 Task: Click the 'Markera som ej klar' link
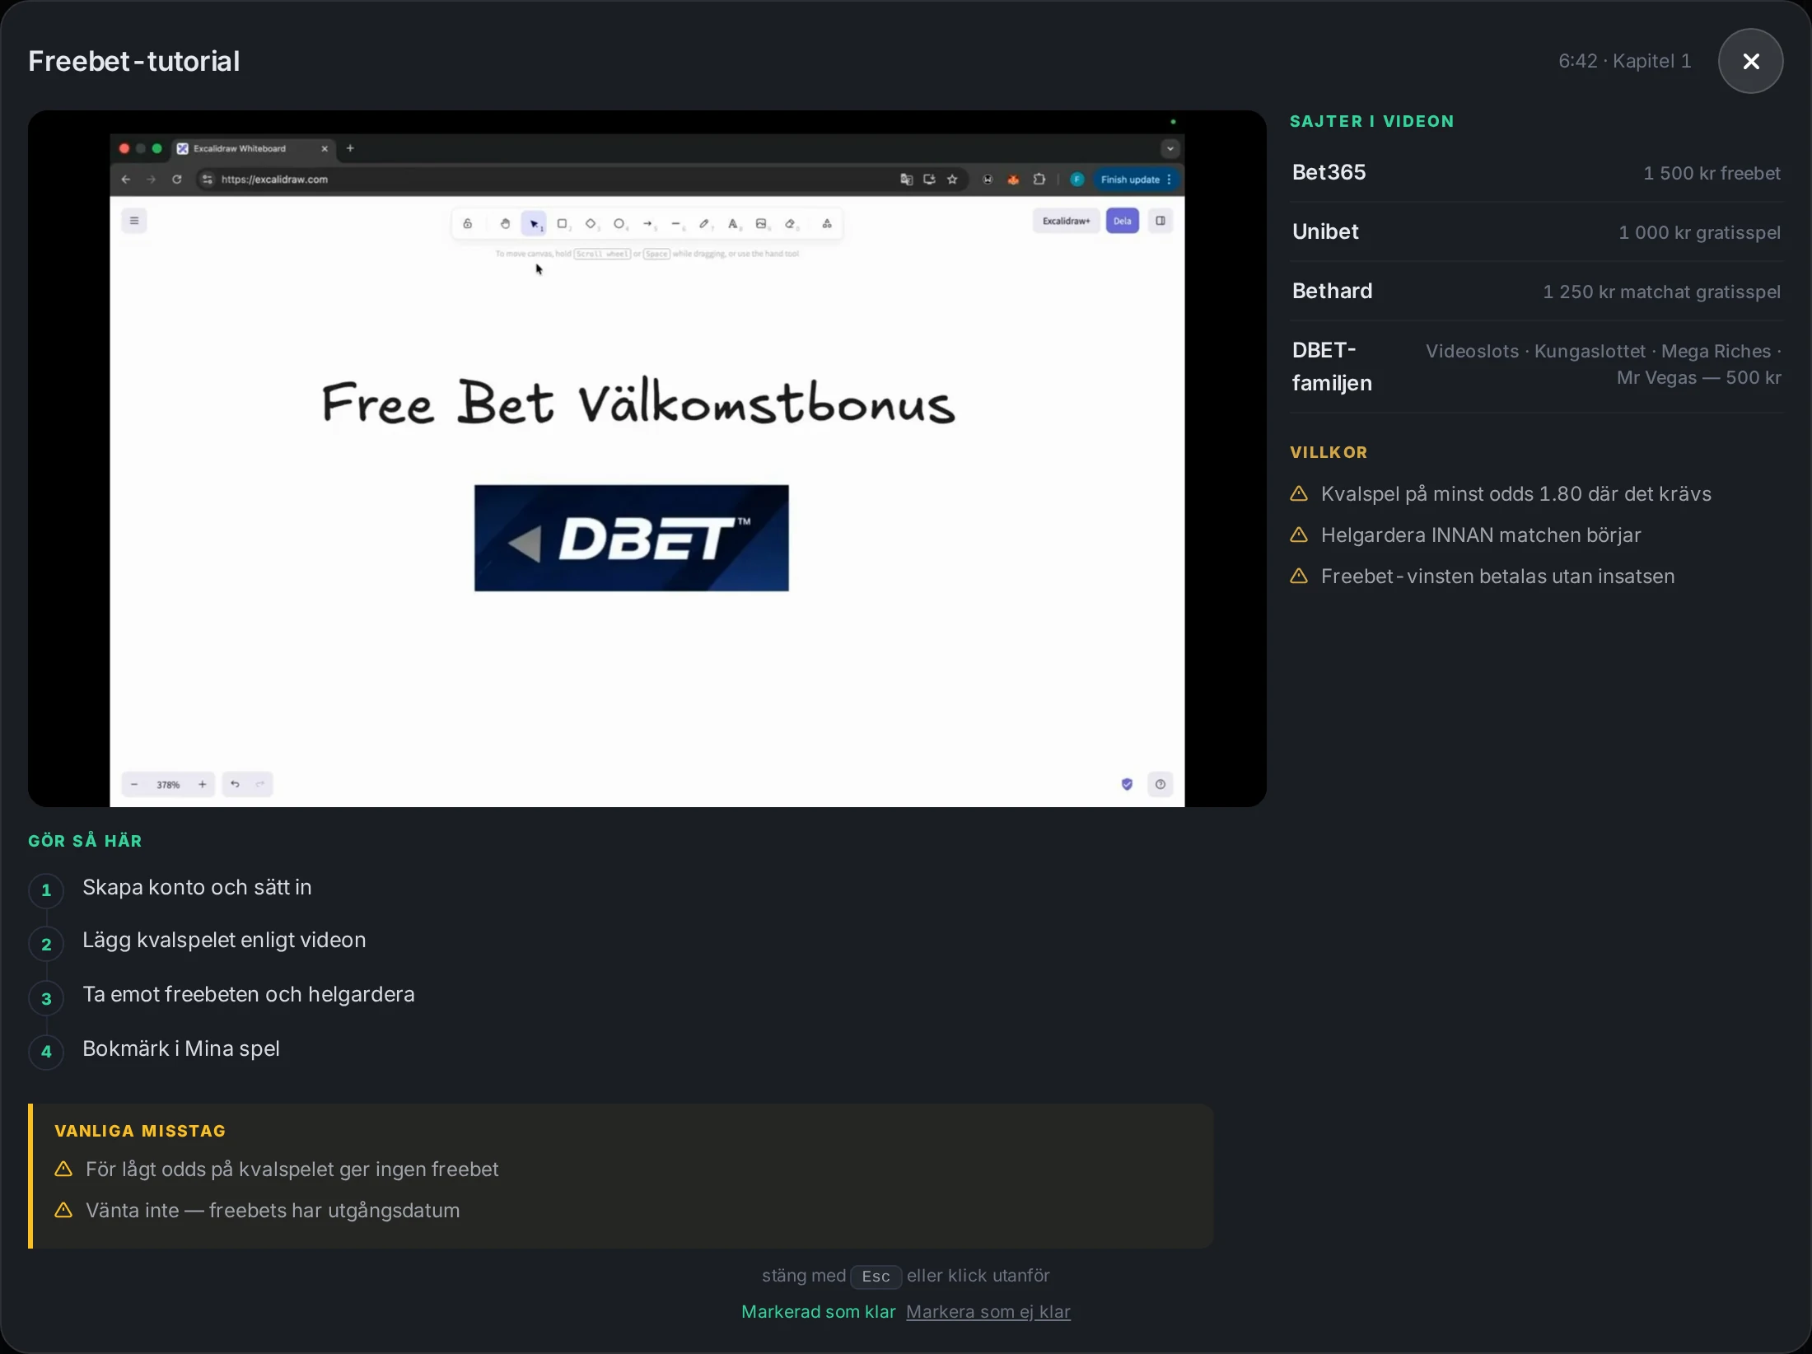[x=988, y=1311]
